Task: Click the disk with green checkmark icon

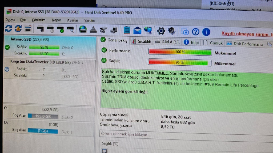Action: [61, 29]
